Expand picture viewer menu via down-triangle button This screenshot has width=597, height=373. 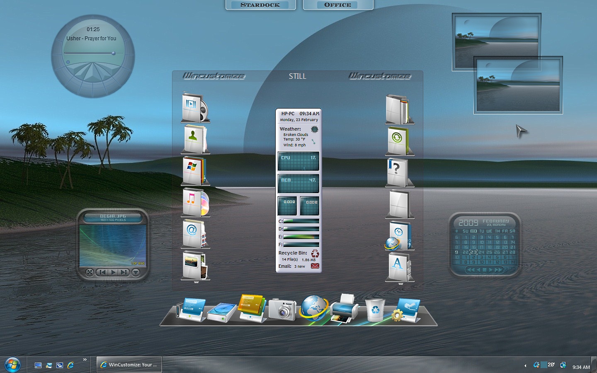click(x=136, y=272)
